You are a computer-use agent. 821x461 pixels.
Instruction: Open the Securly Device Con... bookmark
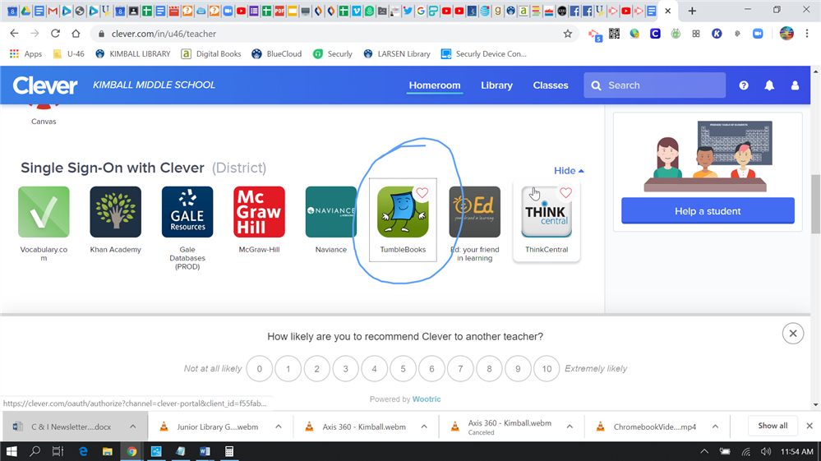484,53
